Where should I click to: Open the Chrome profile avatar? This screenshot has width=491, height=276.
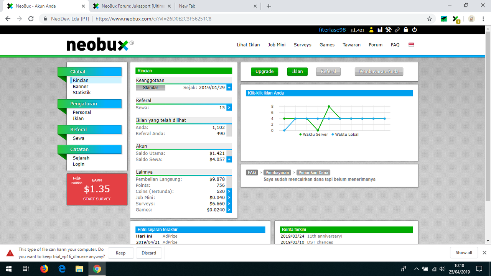[471, 18]
